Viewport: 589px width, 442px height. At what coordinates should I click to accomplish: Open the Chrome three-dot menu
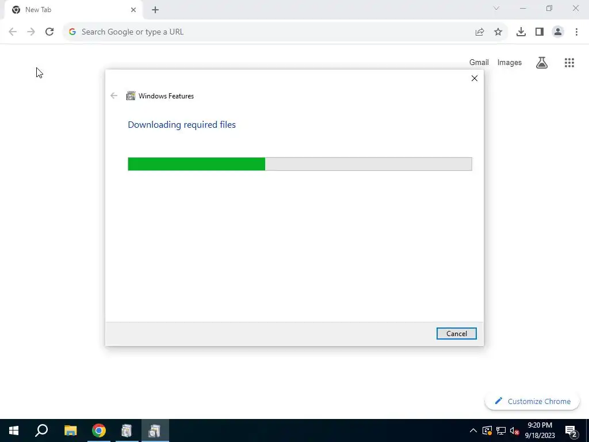(x=576, y=32)
